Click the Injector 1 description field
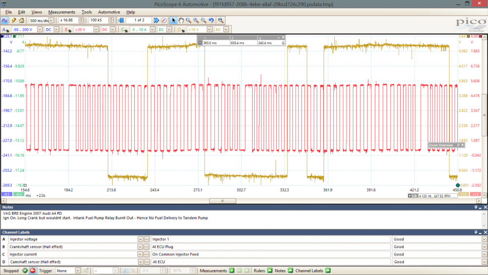Viewport: 488px width, 275px height. pos(270,239)
